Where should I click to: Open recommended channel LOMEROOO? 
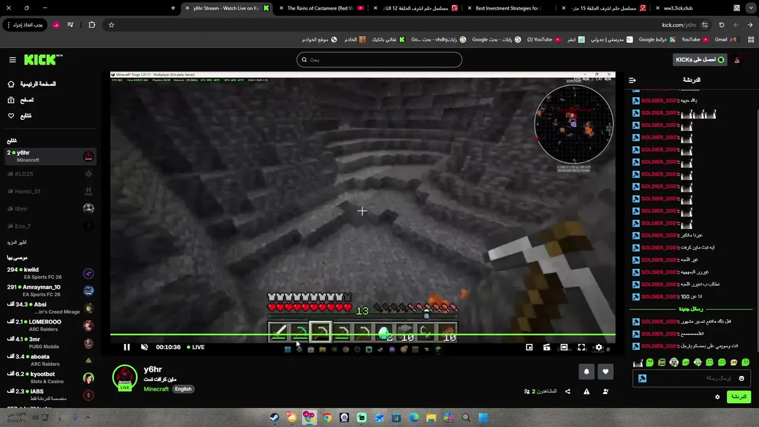click(50, 326)
